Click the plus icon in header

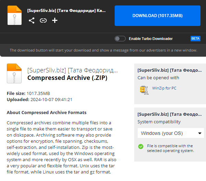(x=55, y=20)
